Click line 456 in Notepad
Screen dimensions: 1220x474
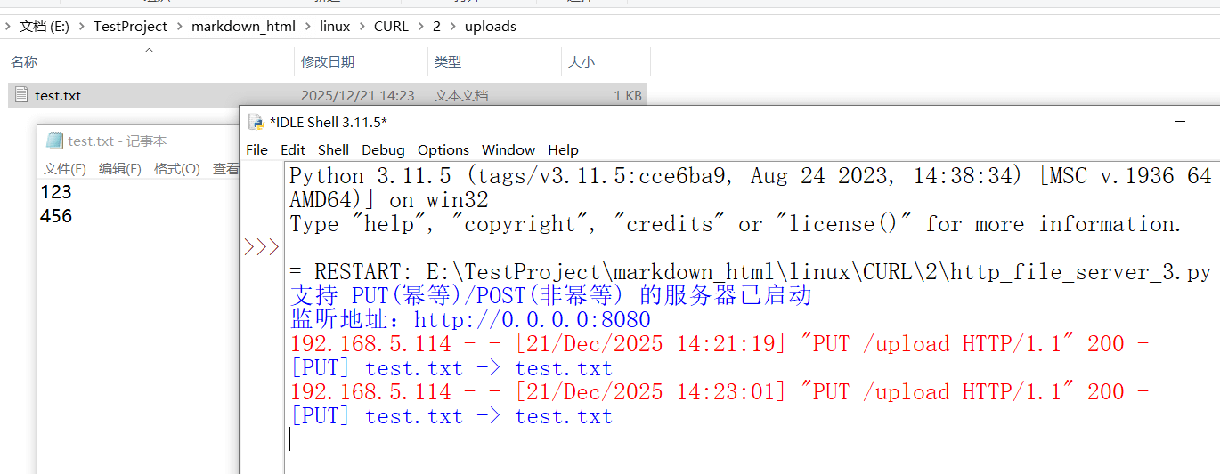coord(56,216)
